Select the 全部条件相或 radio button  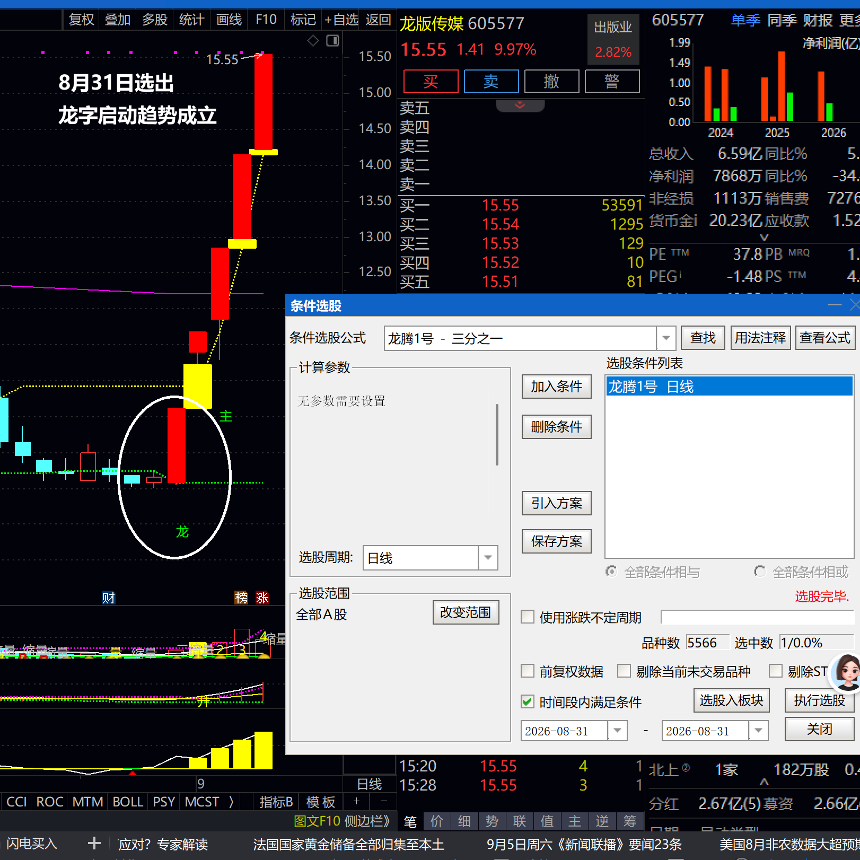pyautogui.click(x=760, y=572)
